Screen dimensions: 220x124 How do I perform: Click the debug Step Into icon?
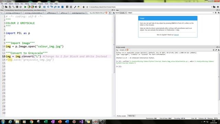point(52,7)
